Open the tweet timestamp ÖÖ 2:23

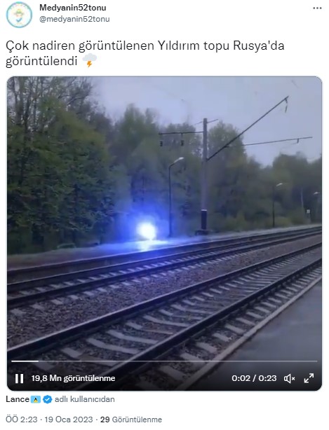22,419
